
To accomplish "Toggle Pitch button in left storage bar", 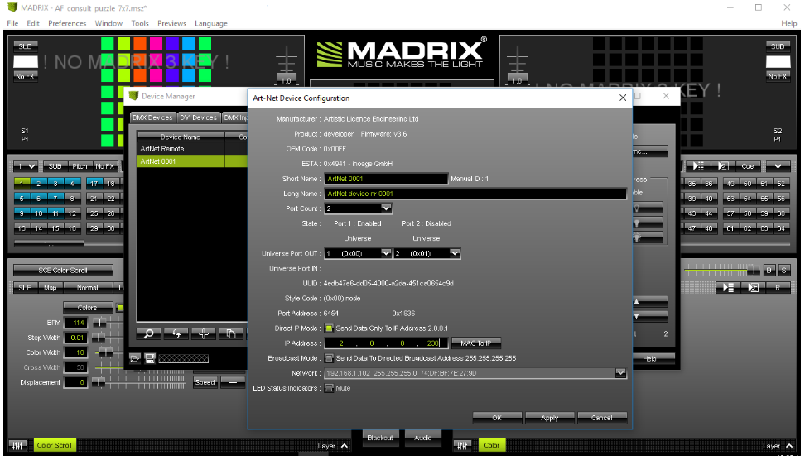I will point(80,166).
